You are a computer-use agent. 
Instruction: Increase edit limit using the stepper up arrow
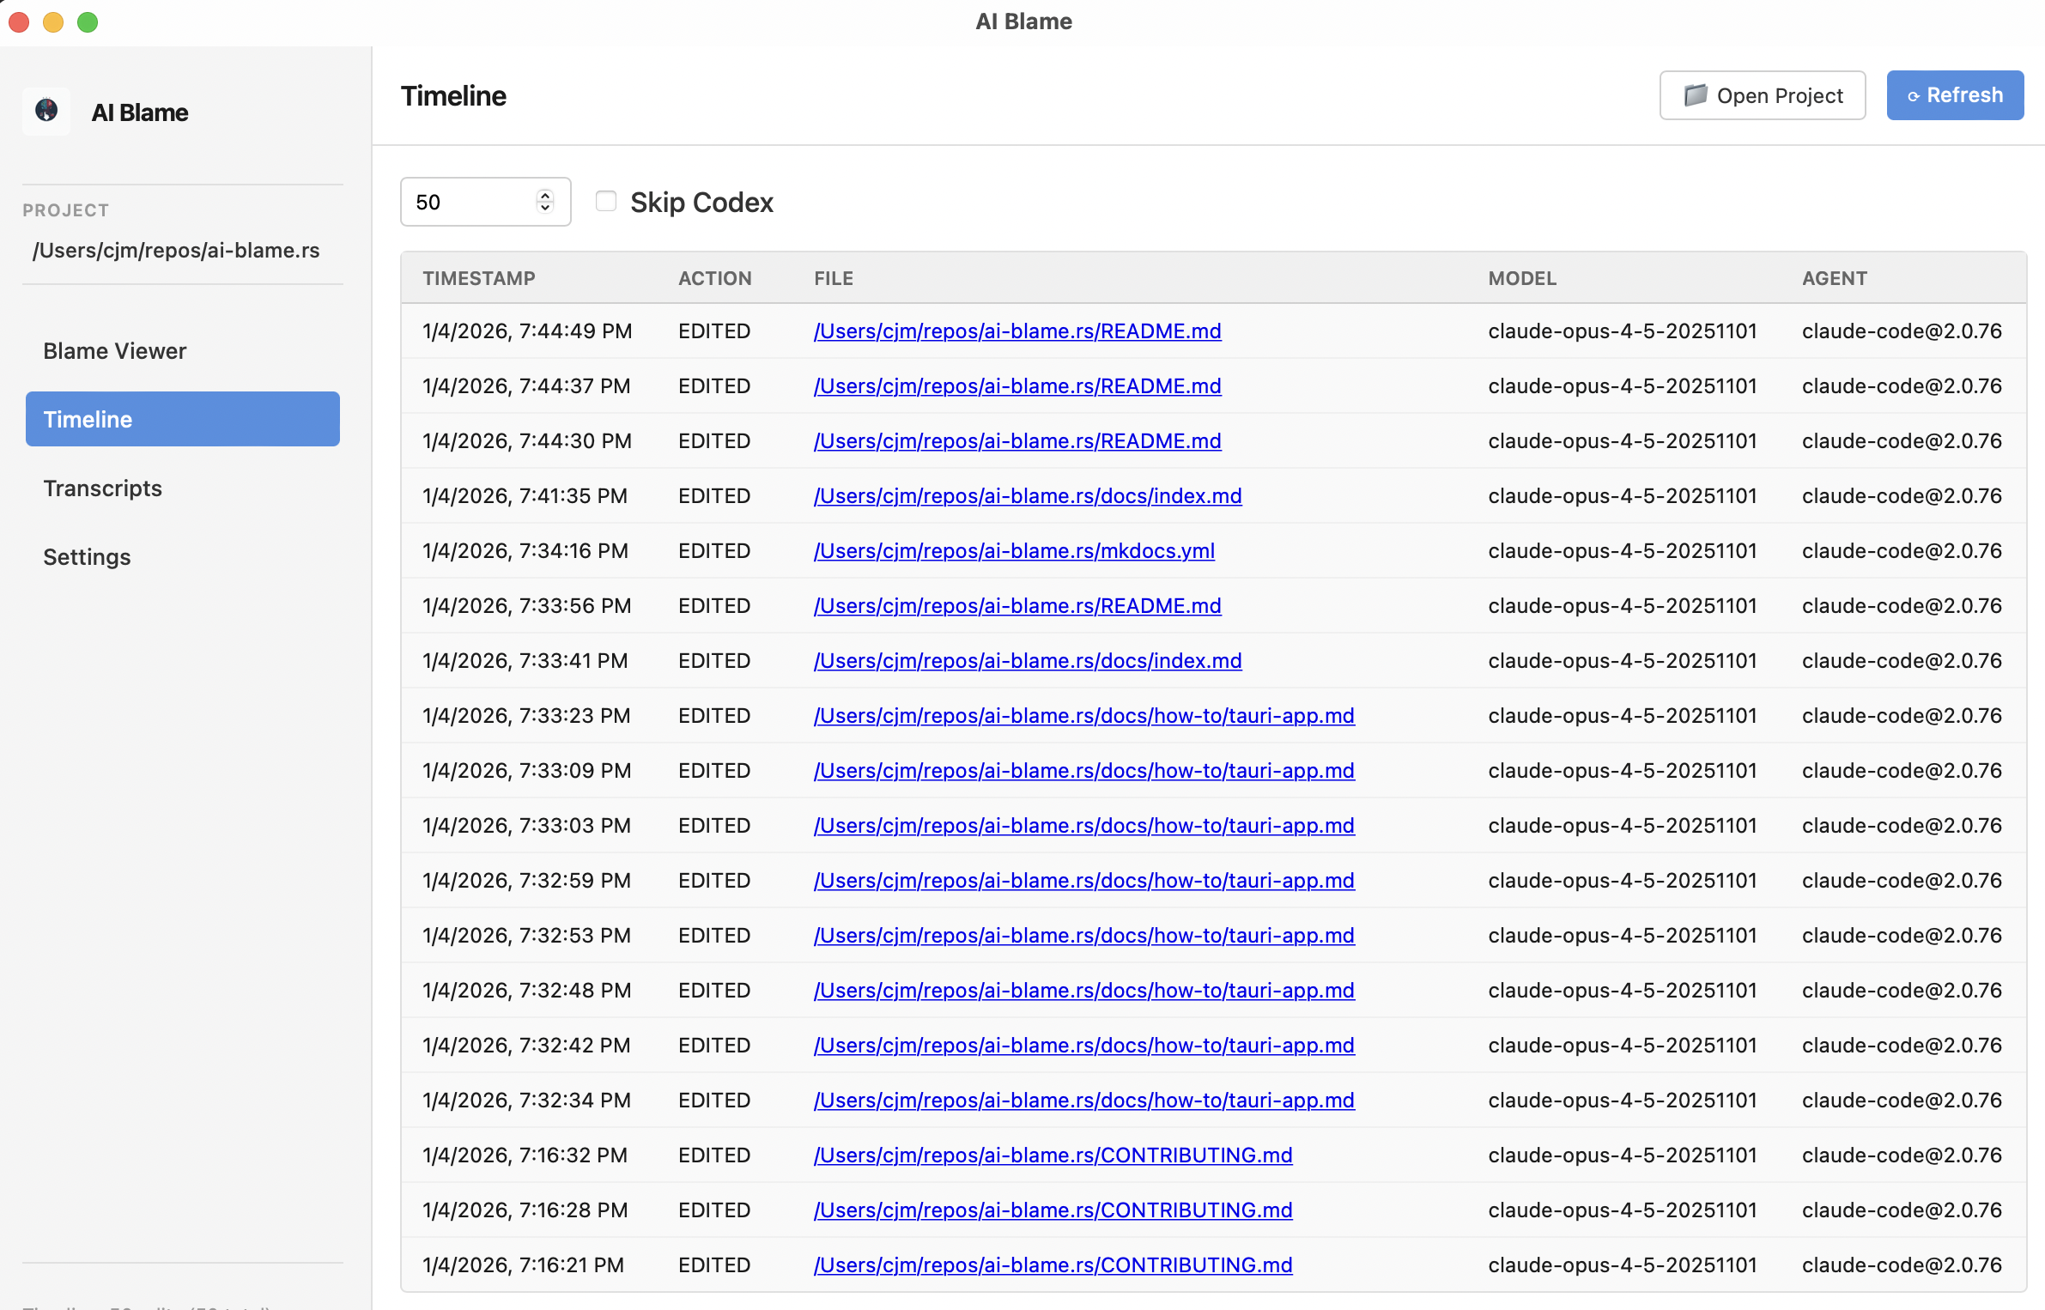pyautogui.click(x=544, y=195)
